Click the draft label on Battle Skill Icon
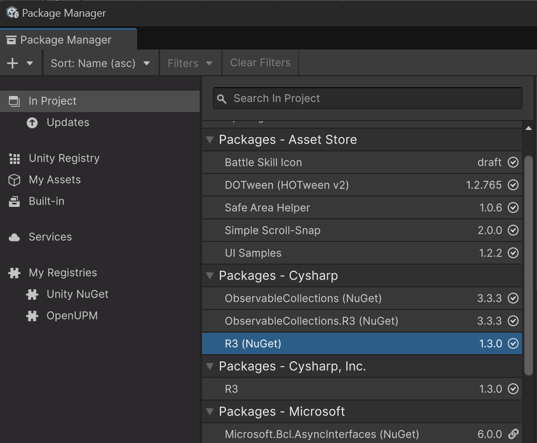The height and width of the screenshot is (443, 537). [x=489, y=162]
